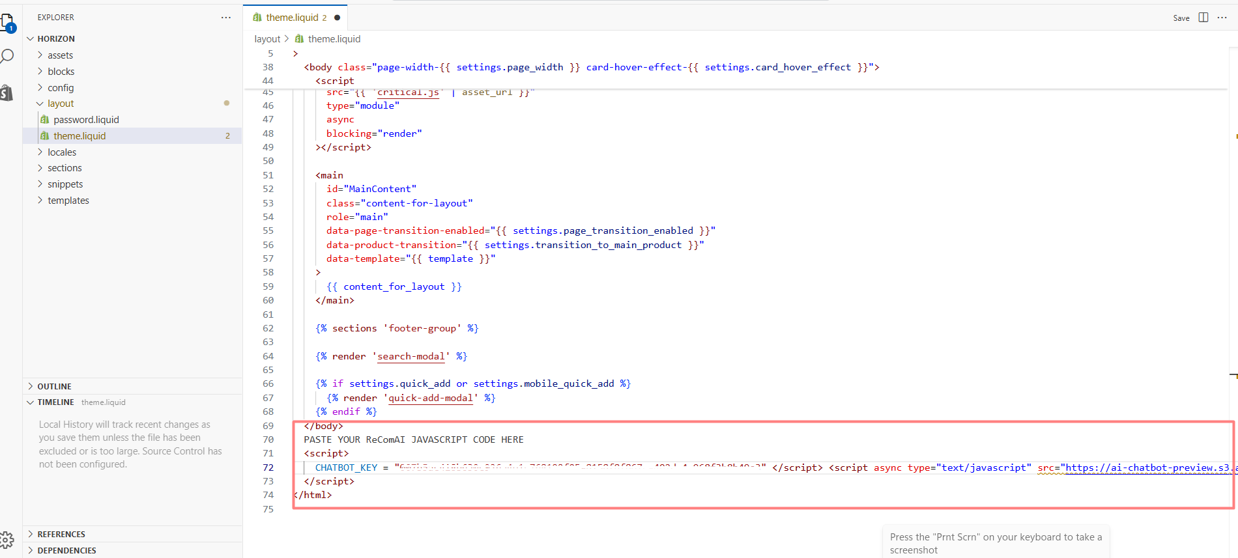Image resolution: width=1238 pixels, height=558 pixels.
Task: Click the Prnt Scrn screenshot notification
Action: click(x=996, y=543)
